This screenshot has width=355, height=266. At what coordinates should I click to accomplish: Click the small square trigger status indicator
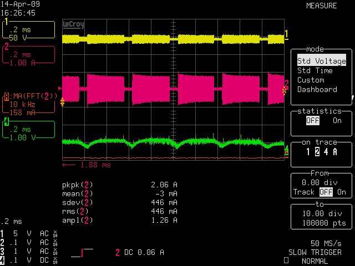pos(286,260)
